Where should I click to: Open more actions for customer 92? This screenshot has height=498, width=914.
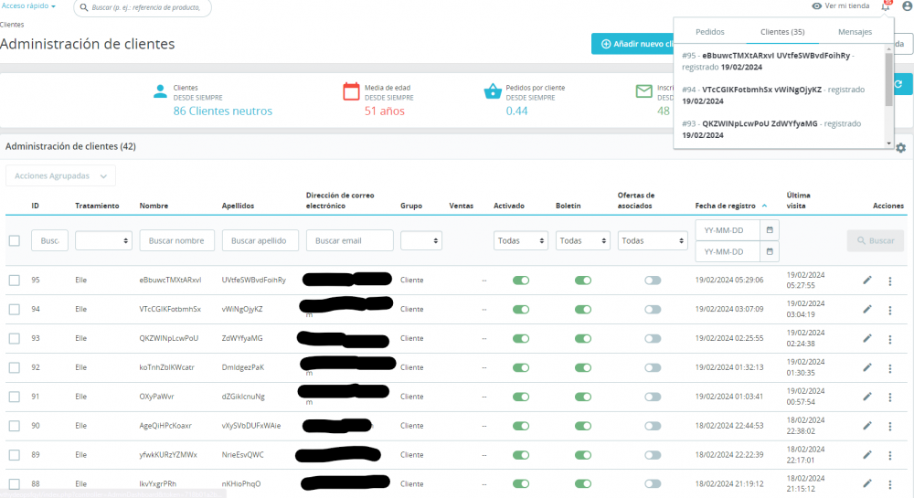point(890,368)
